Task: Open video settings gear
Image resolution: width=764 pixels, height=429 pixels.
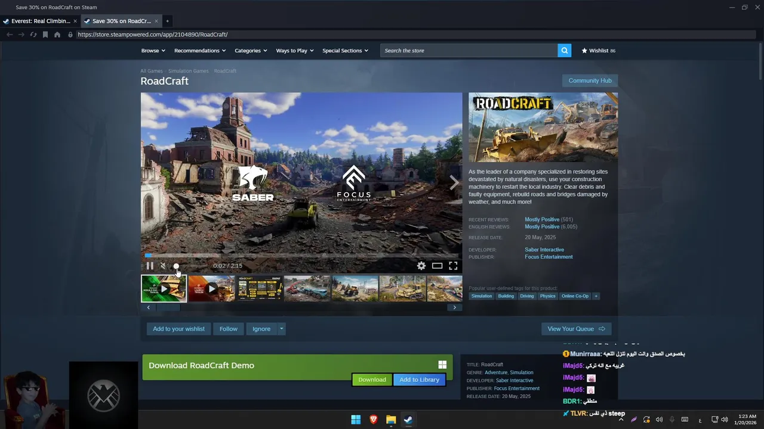Action: click(421, 266)
